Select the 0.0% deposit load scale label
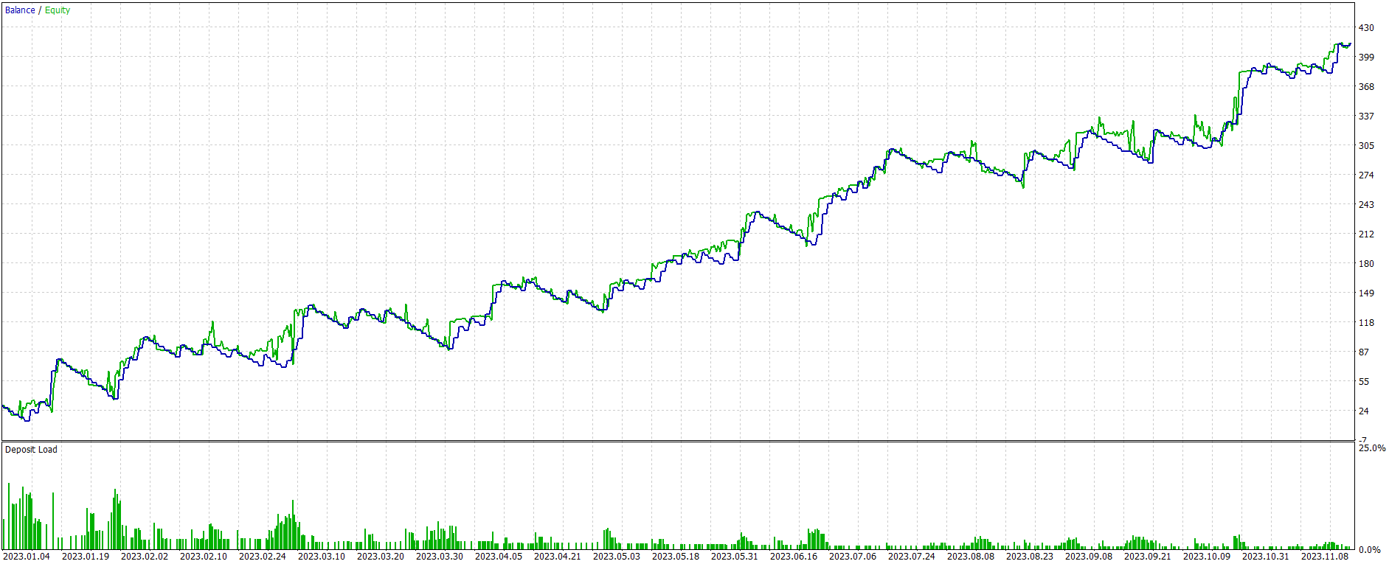The width and height of the screenshot is (1389, 564). pyautogui.click(x=1370, y=550)
